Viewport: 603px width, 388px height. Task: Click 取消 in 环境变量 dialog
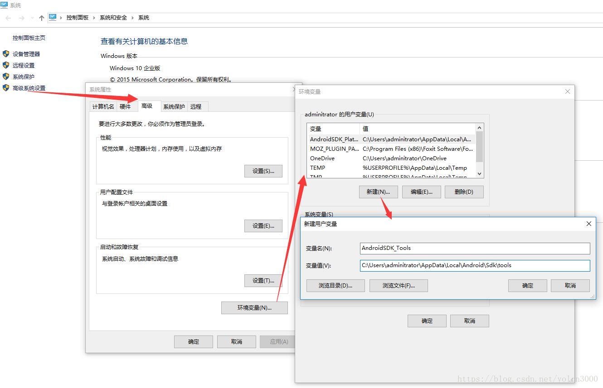[x=470, y=321]
